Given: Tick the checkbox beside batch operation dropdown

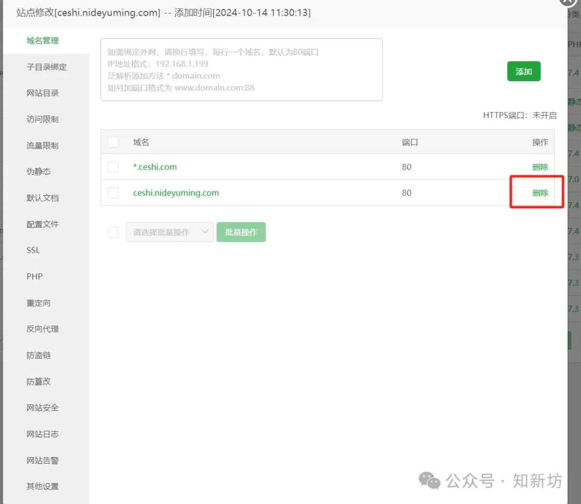Looking at the screenshot, I should pos(113,232).
